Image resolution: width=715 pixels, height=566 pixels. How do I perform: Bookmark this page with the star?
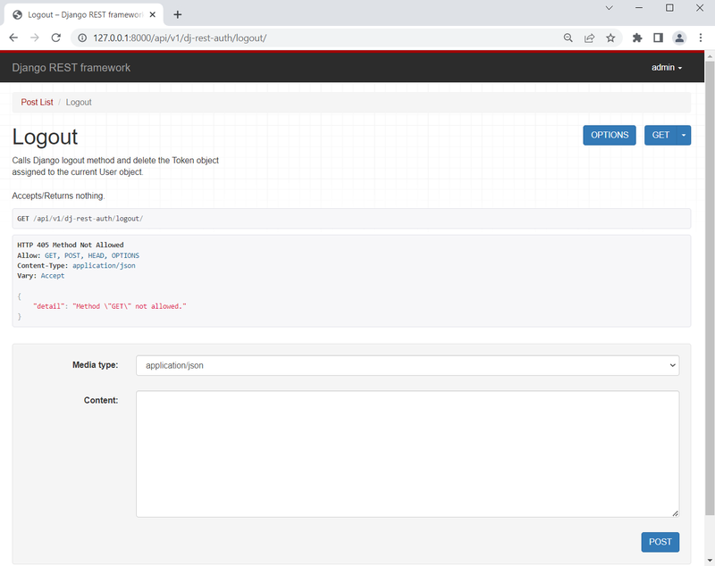click(x=610, y=37)
